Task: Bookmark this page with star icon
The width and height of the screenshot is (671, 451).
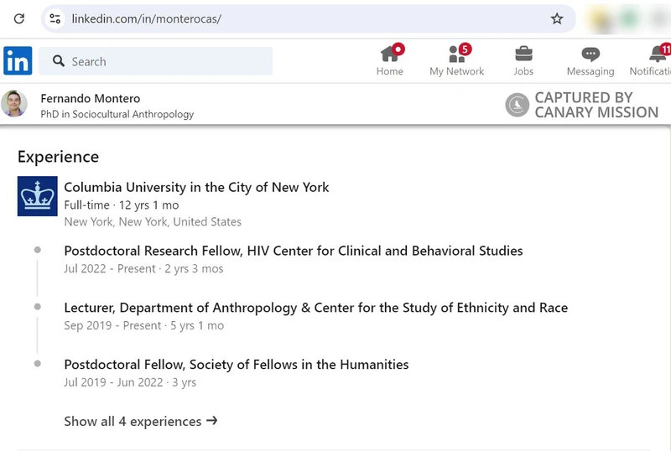Action: 557,18
